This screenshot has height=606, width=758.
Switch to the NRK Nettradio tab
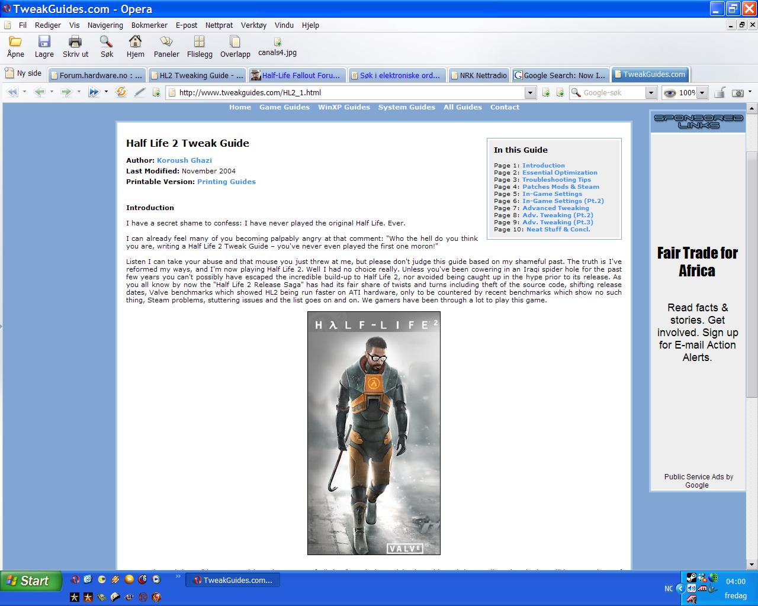(478, 75)
